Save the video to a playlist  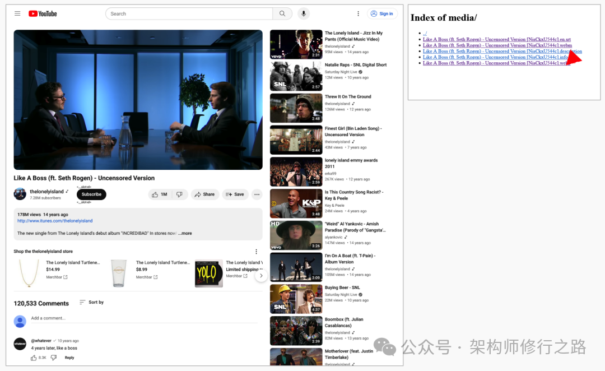pyautogui.click(x=235, y=194)
